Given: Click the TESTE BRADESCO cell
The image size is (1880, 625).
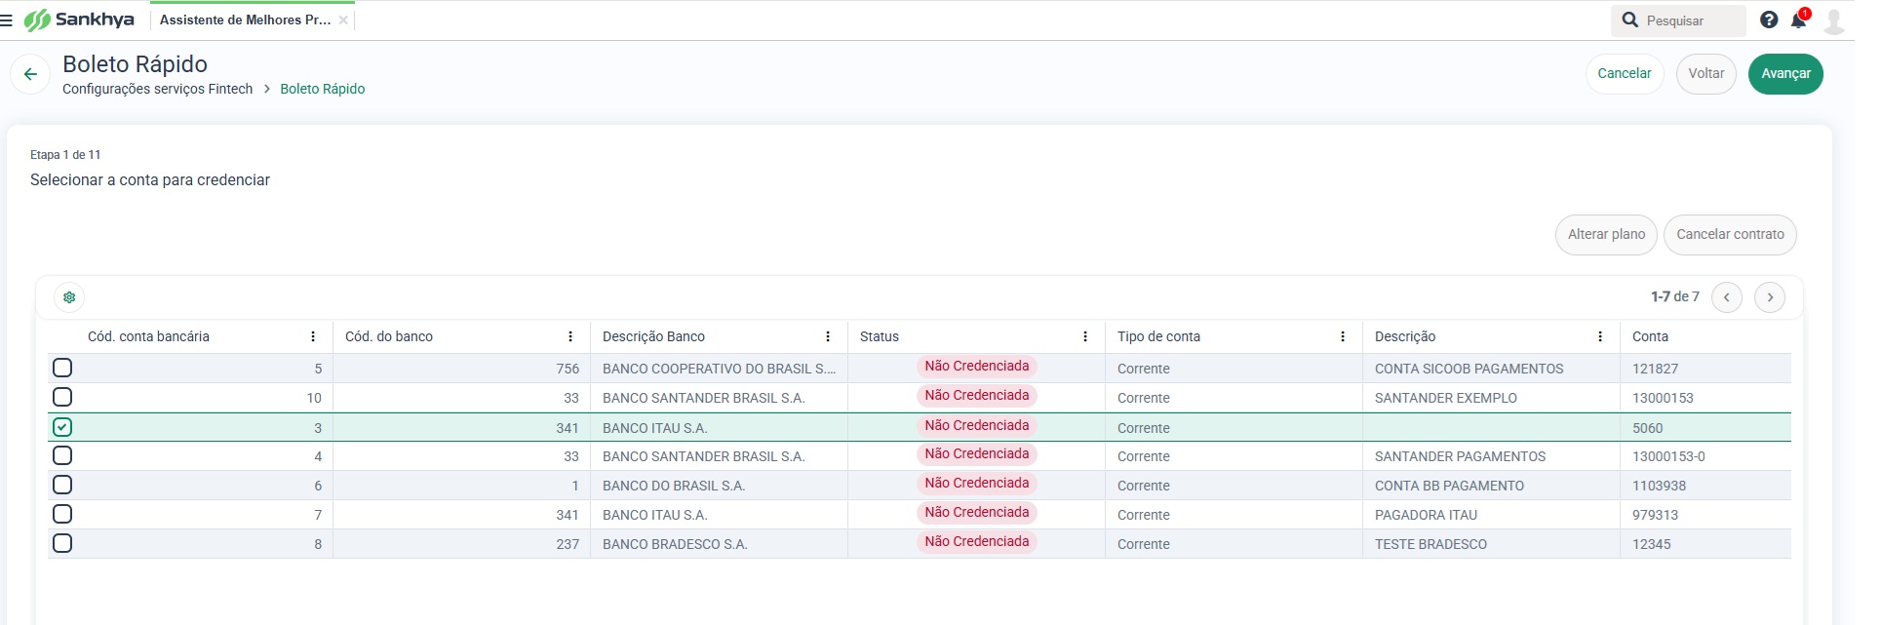Looking at the screenshot, I should point(1491,544).
